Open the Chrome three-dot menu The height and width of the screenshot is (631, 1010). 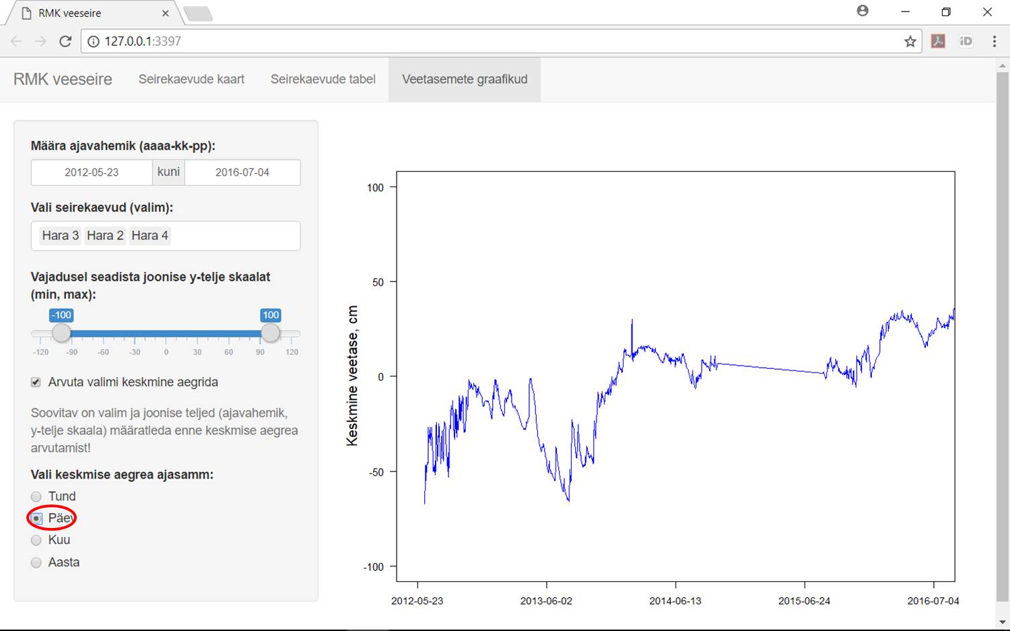coord(994,41)
